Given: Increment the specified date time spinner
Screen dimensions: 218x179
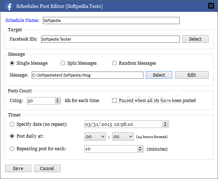Looking at the screenshot, I should (165, 123).
